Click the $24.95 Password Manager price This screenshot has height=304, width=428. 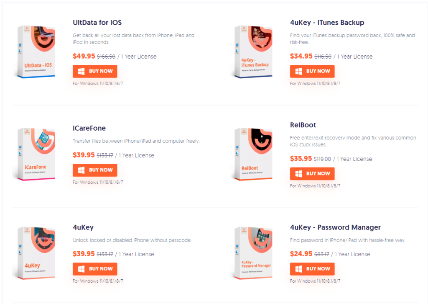click(301, 254)
